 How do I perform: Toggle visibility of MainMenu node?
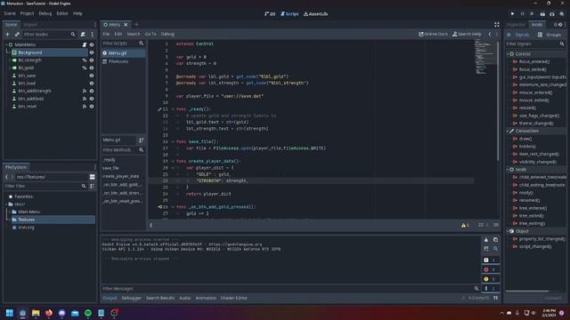click(92, 44)
